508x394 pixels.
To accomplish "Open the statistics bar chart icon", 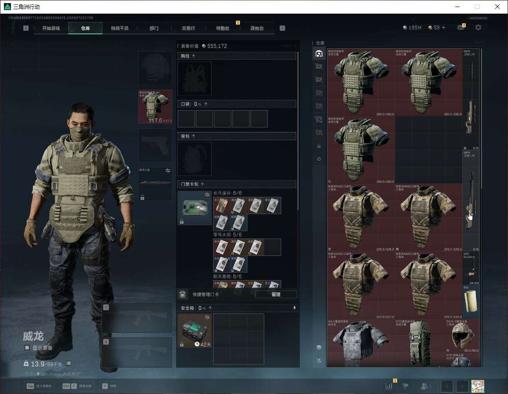I will coord(389,386).
